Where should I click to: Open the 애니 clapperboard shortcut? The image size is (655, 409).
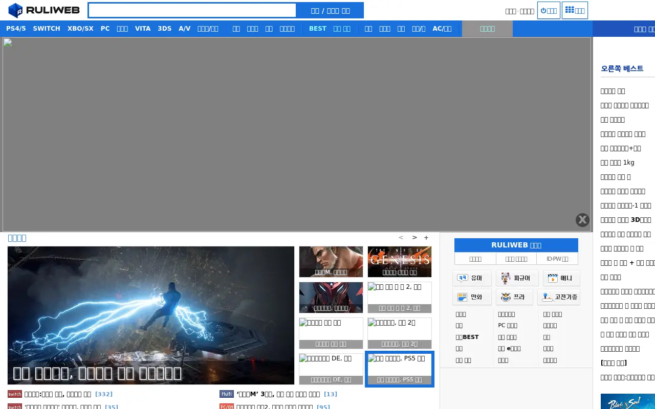click(x=561, y=278)
